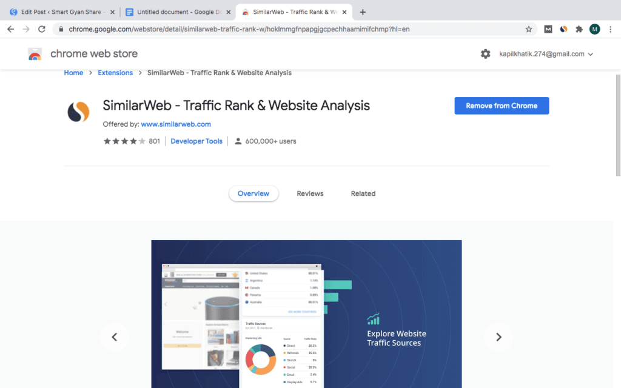
Task: Open the www.similarweb.com link
Action: click(x=176, y=124)
